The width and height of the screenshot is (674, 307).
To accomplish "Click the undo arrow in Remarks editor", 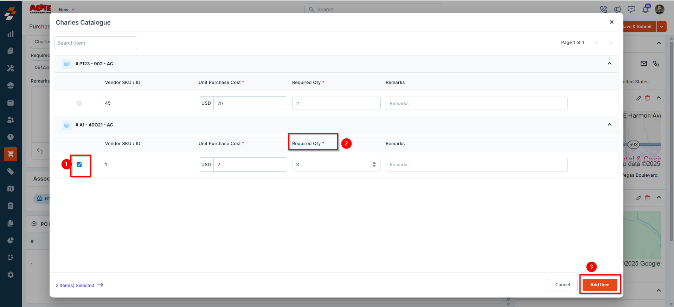I will [x=40, y=151].
